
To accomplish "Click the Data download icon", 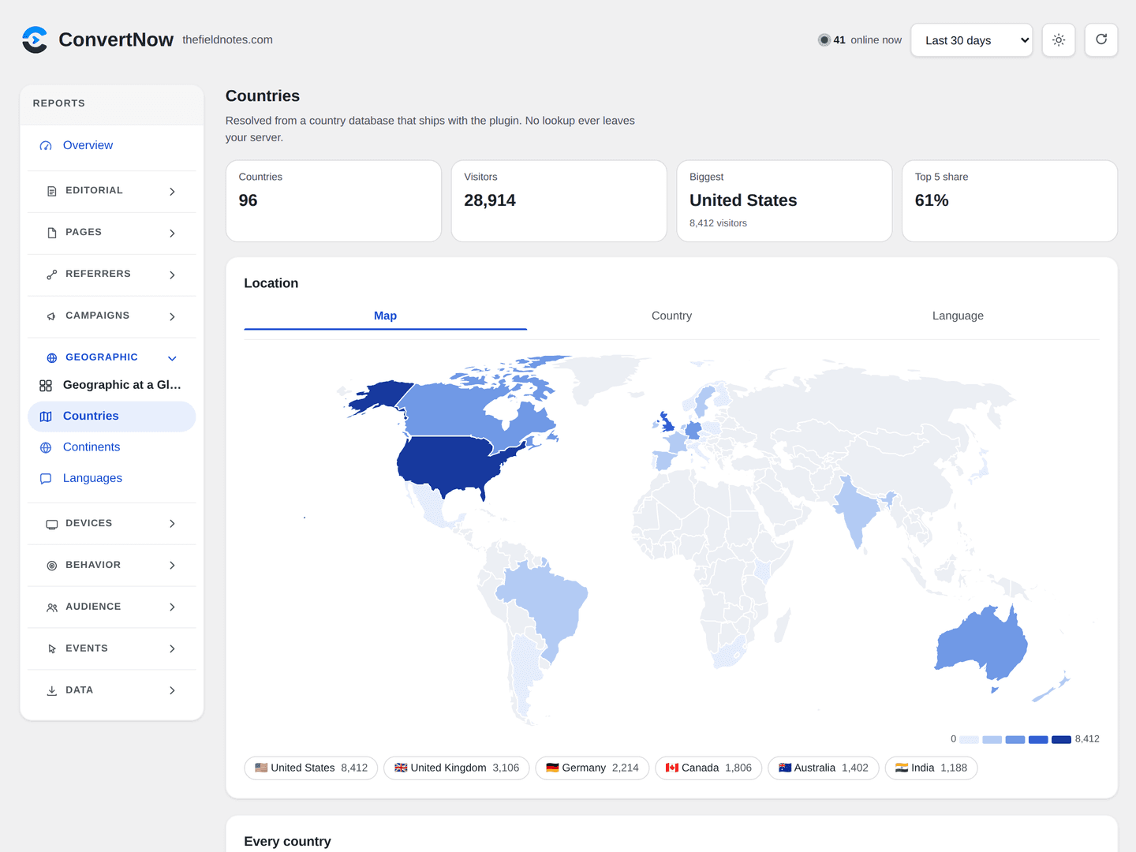I will (x=52, y=691).
